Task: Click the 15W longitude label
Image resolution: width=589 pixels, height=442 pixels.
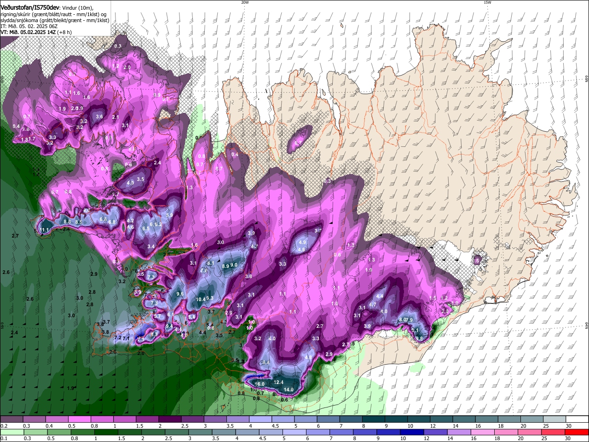Action: [487, 2]
